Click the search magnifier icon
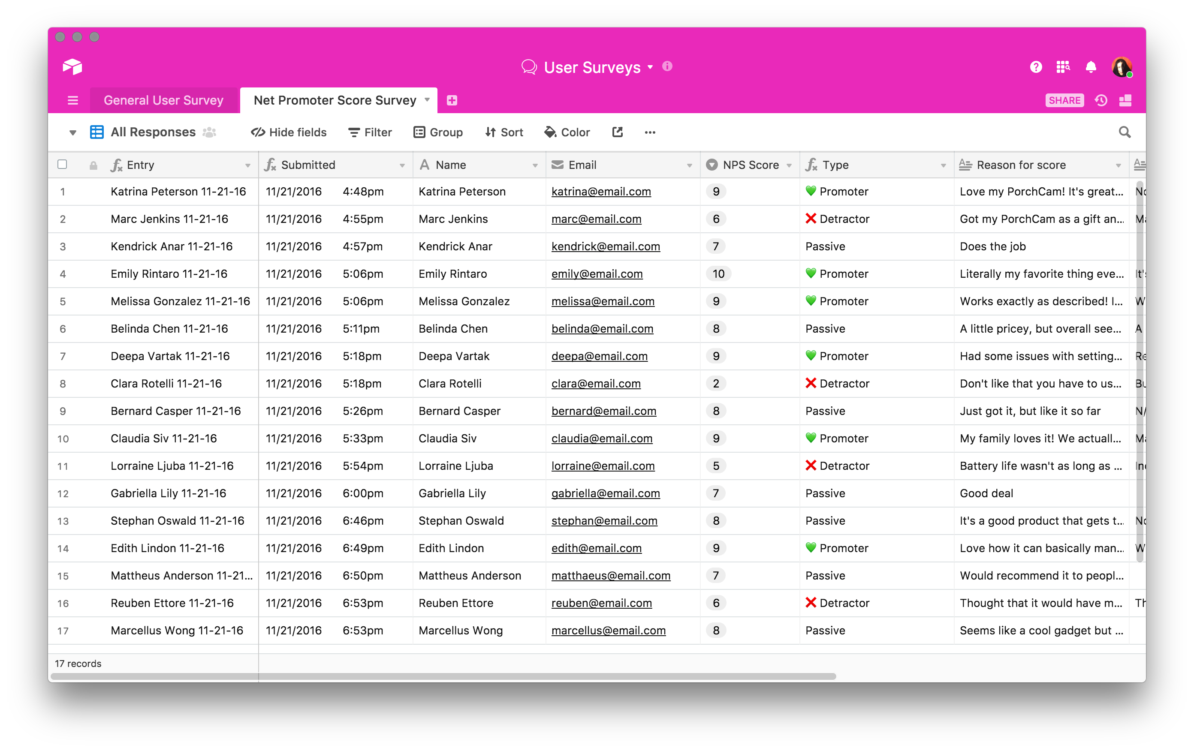Viewport: 1194px width, 751px height. coord(1124,132)
